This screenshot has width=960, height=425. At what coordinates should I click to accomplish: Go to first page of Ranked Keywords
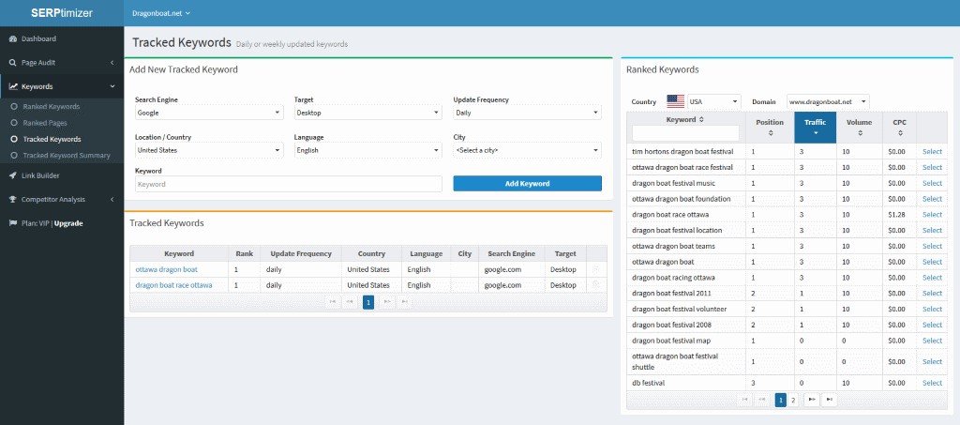click(x=744, y=400)
